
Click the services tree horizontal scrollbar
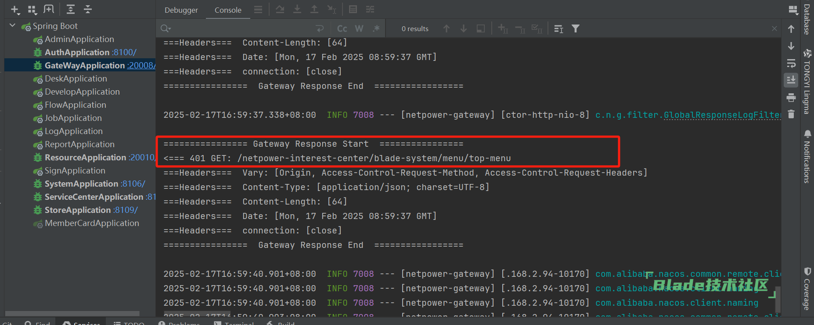coord(72,313)
